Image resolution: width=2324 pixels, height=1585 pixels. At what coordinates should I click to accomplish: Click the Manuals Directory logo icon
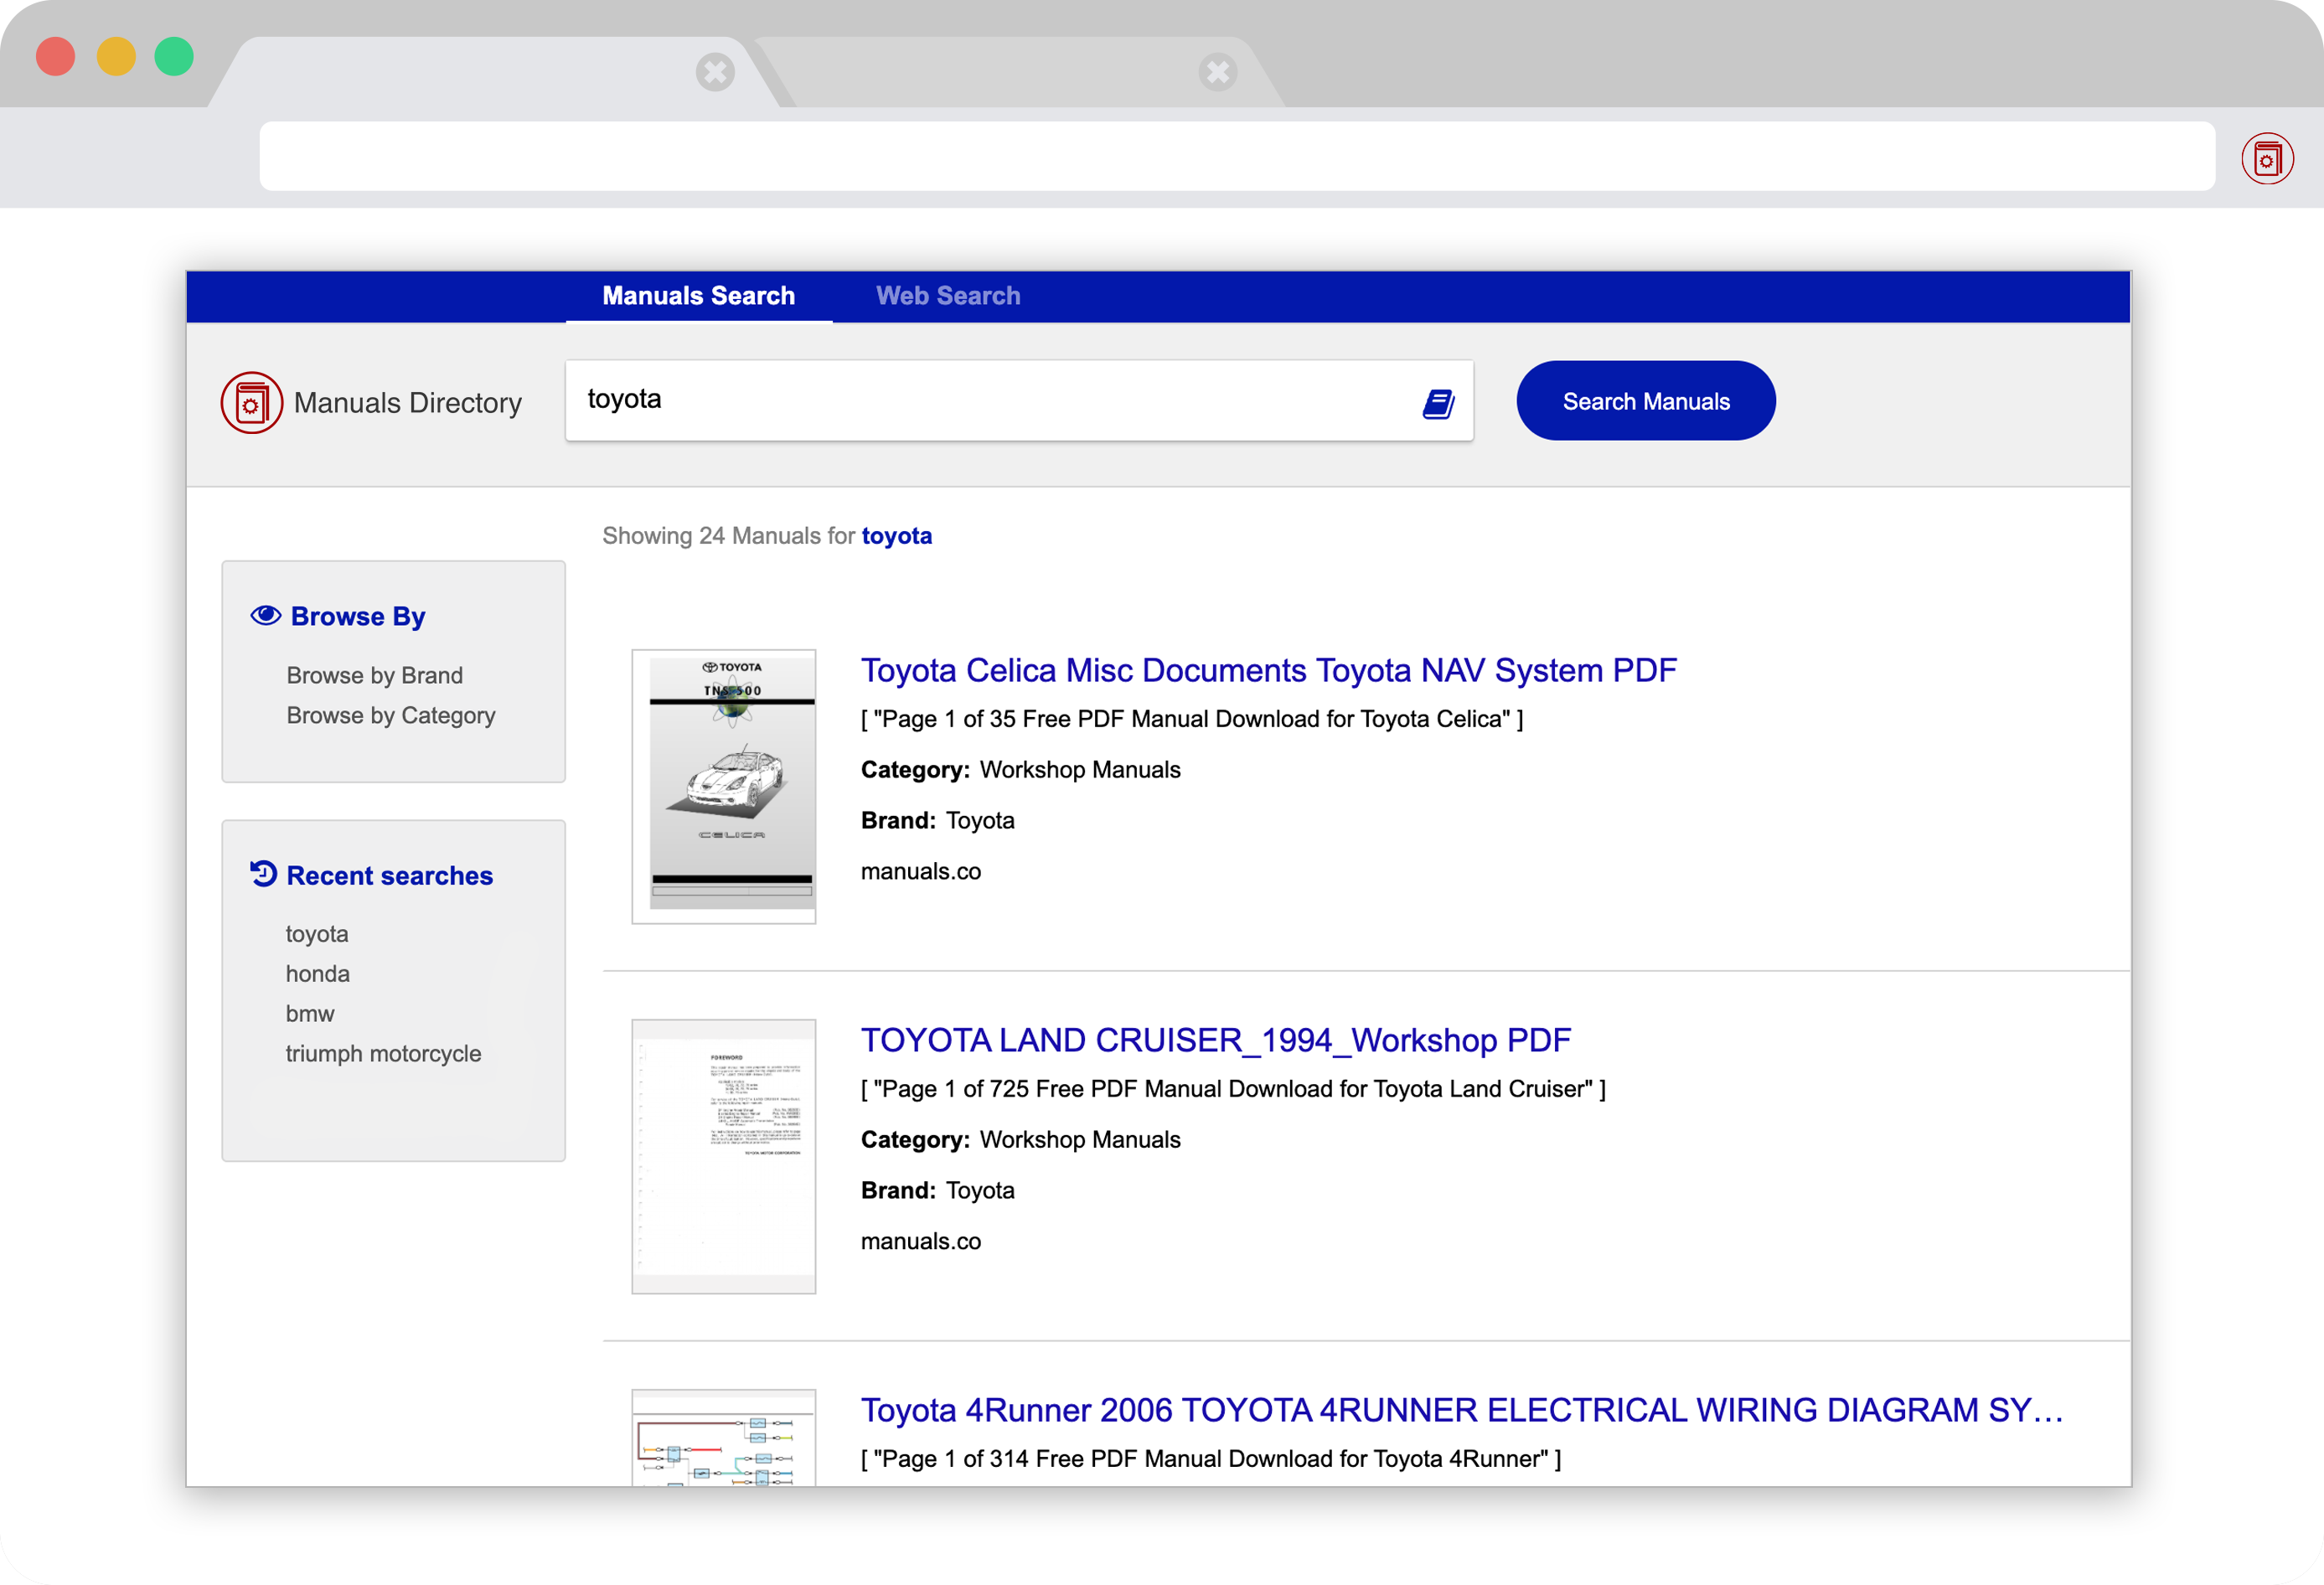pyautogui.click(x=251, y=402)
